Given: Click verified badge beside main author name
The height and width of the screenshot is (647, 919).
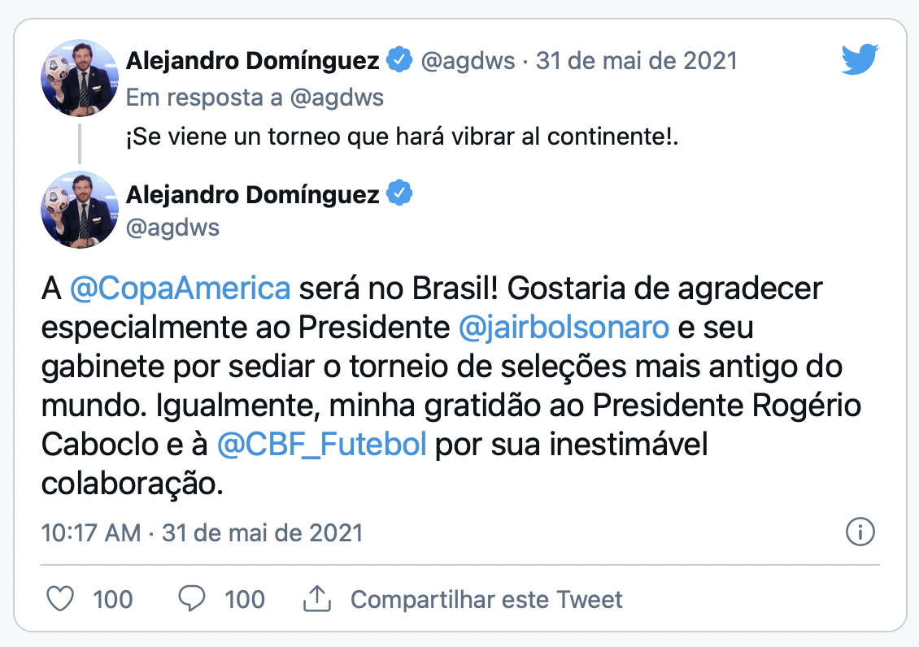Looking at the screenshot, I should [x=399, y=194].
